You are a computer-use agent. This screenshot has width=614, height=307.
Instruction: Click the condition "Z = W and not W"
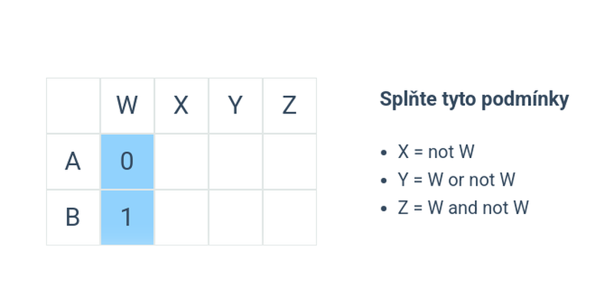coord(464,207)
